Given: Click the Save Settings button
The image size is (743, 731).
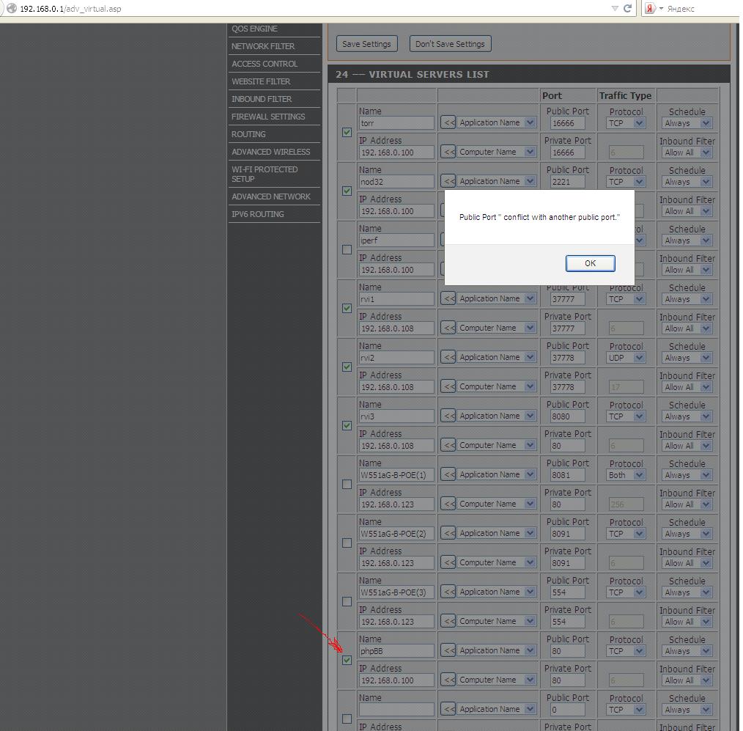Looking at the screenshot, I should pos(366,44).
